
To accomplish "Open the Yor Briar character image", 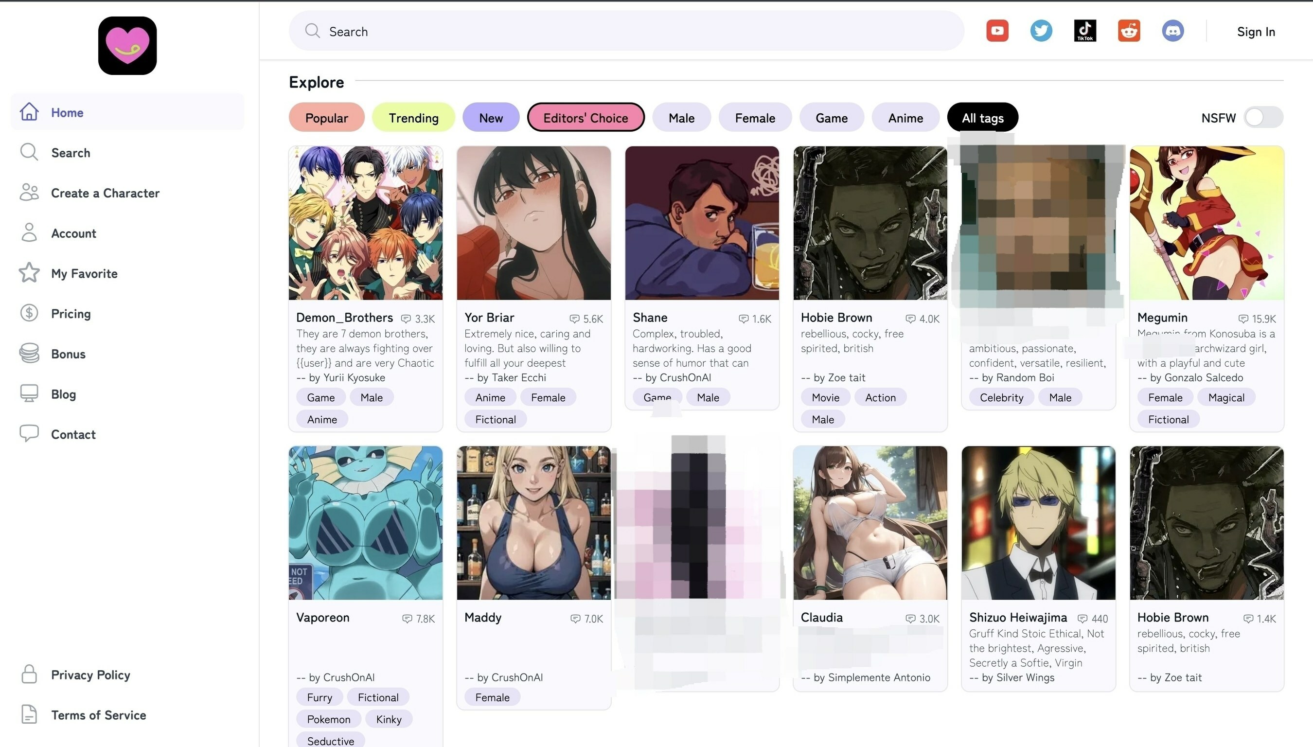I will click(534, 223).
